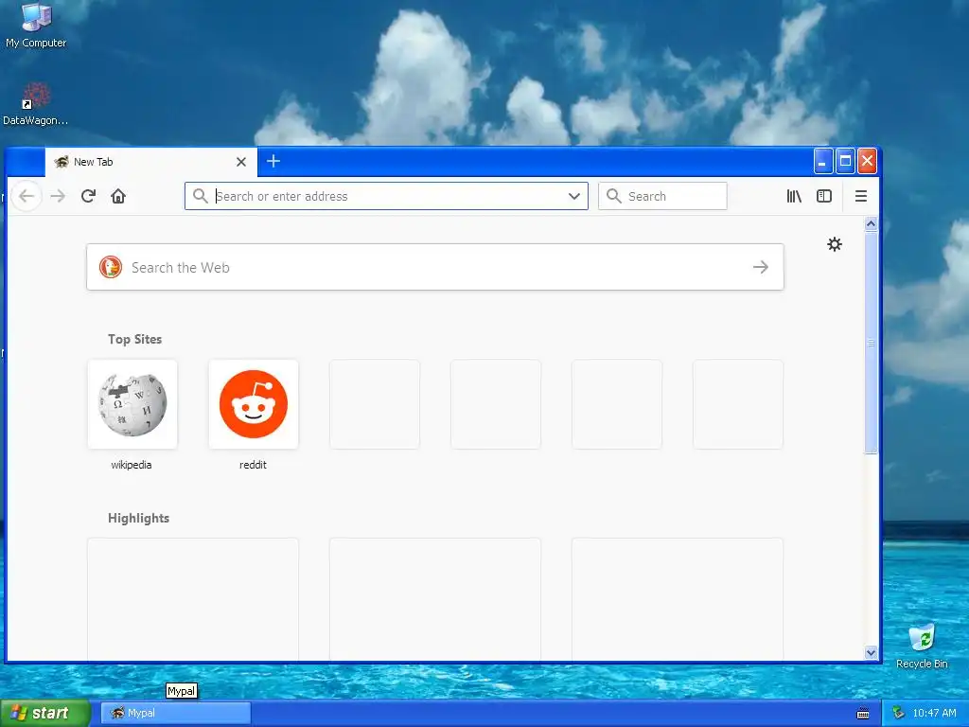969x727 pixels.
Task: Open the reddit top site tile
Action: 254,404
